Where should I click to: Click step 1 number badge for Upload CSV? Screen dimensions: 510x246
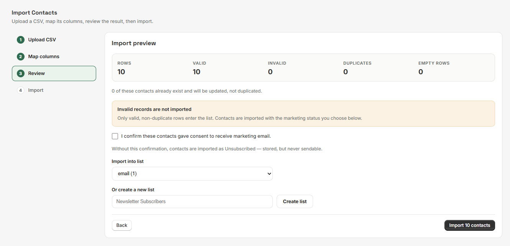21,40
